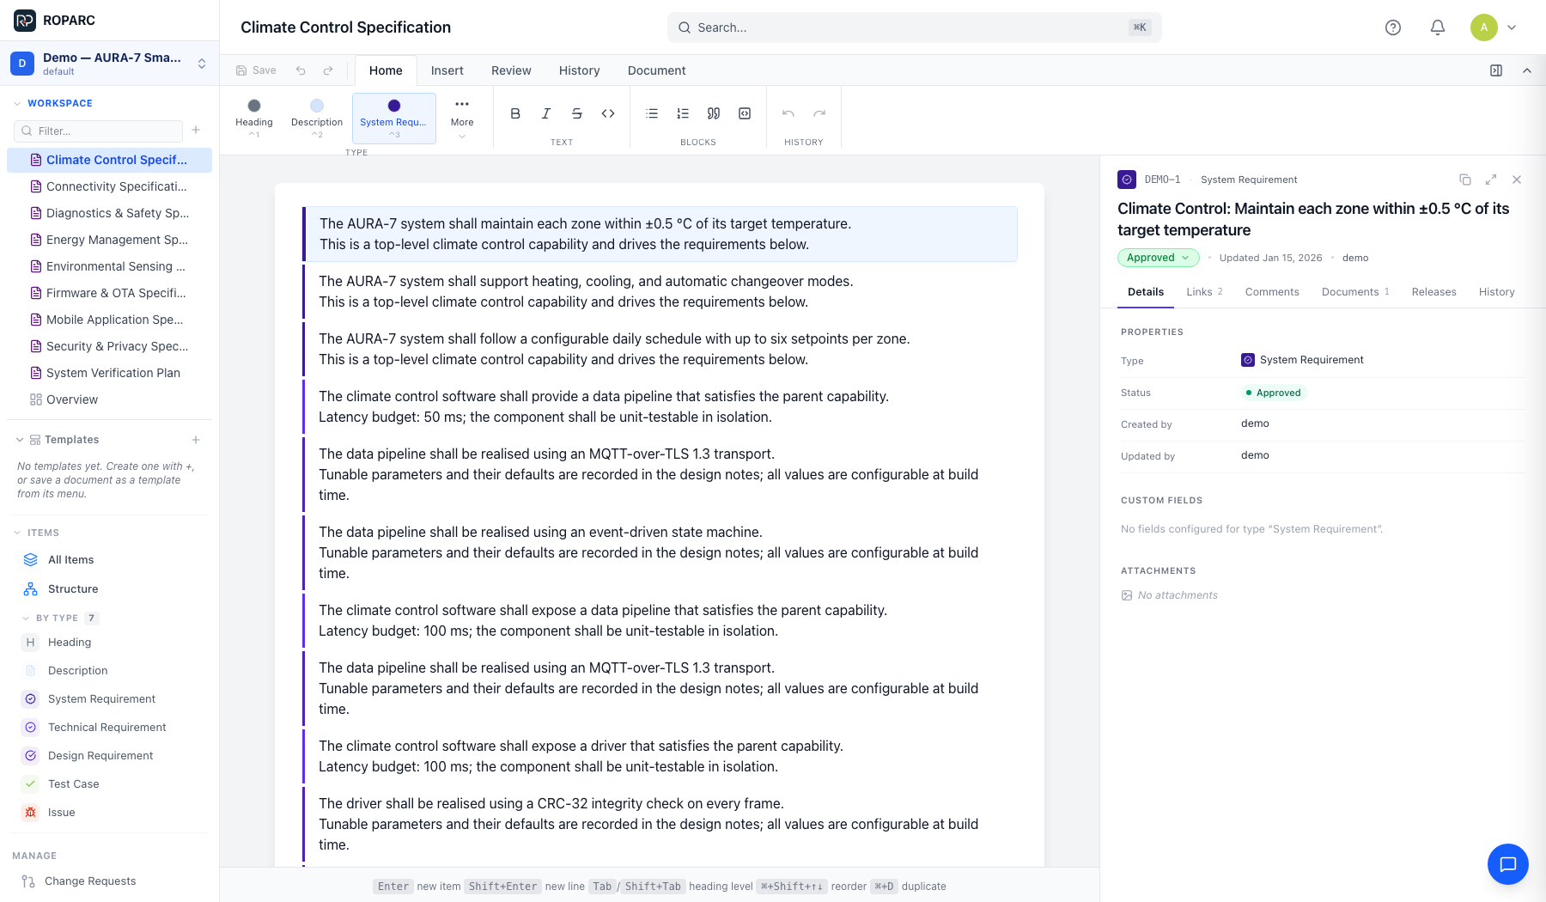Copy the DEMO-1 item link icon

click(1465, 180)
